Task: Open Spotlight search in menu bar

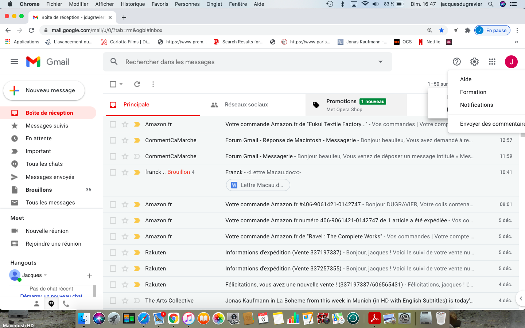Action: tap(491, 4)
